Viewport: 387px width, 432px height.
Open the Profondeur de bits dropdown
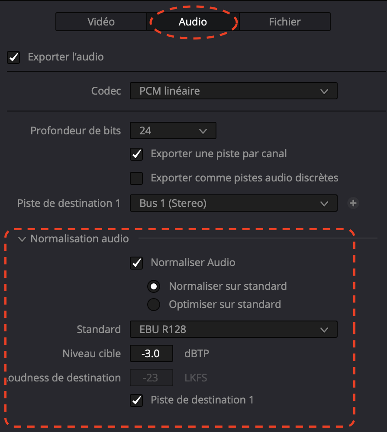pyautogui.click(x=173, y=130)
